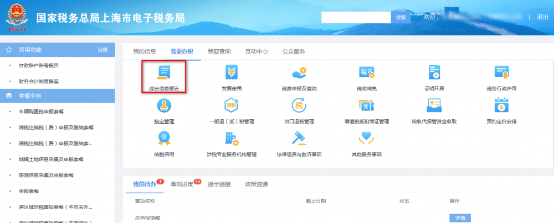The width and height of the screenshot is (554, 223).
Task: Open 税务行政许可 icon
Action: click(x=501, y=72)
